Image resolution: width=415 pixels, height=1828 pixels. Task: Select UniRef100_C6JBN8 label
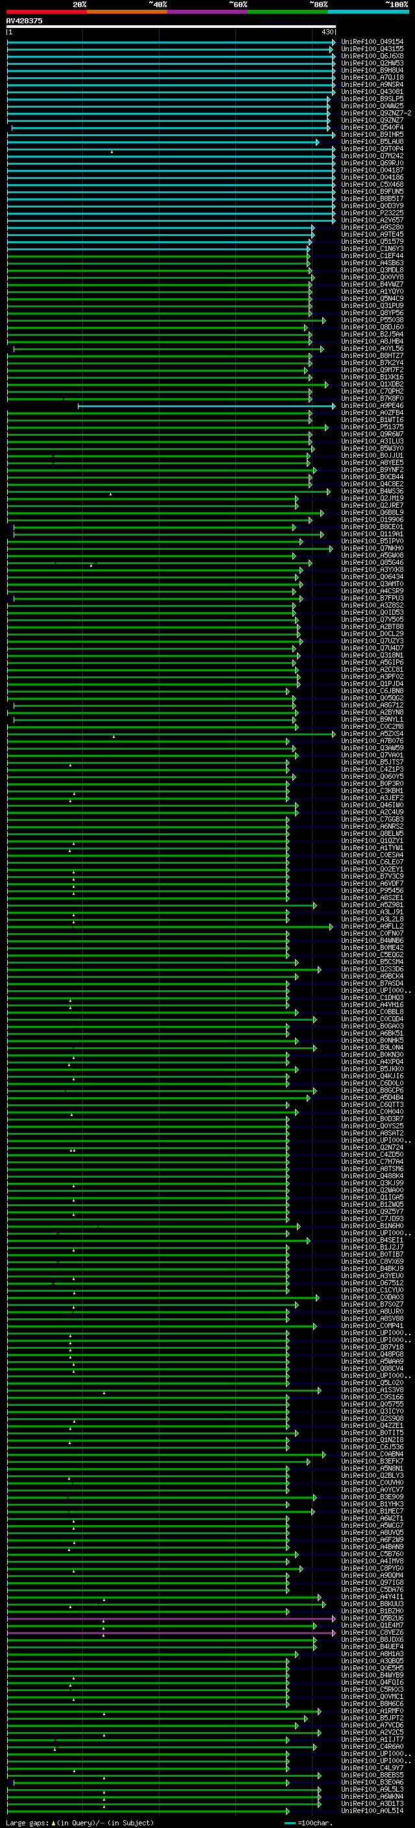[372, 691]
